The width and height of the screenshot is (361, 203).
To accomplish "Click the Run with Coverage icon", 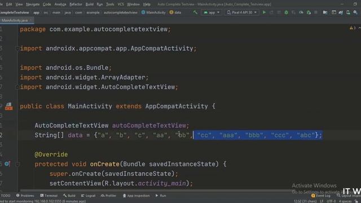I will (293, 12).
